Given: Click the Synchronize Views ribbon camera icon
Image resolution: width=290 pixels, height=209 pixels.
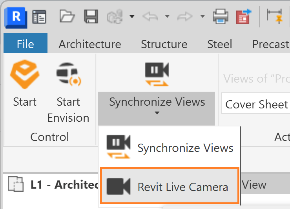Looking at the screenshot, I should coord(157,74).
